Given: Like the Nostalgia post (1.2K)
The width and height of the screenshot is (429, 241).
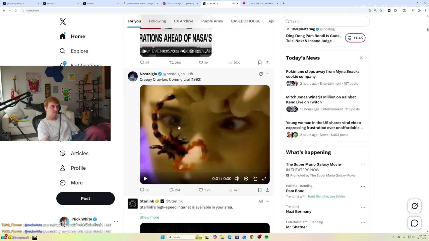Looking at the screenshot, I should point(204,190).
